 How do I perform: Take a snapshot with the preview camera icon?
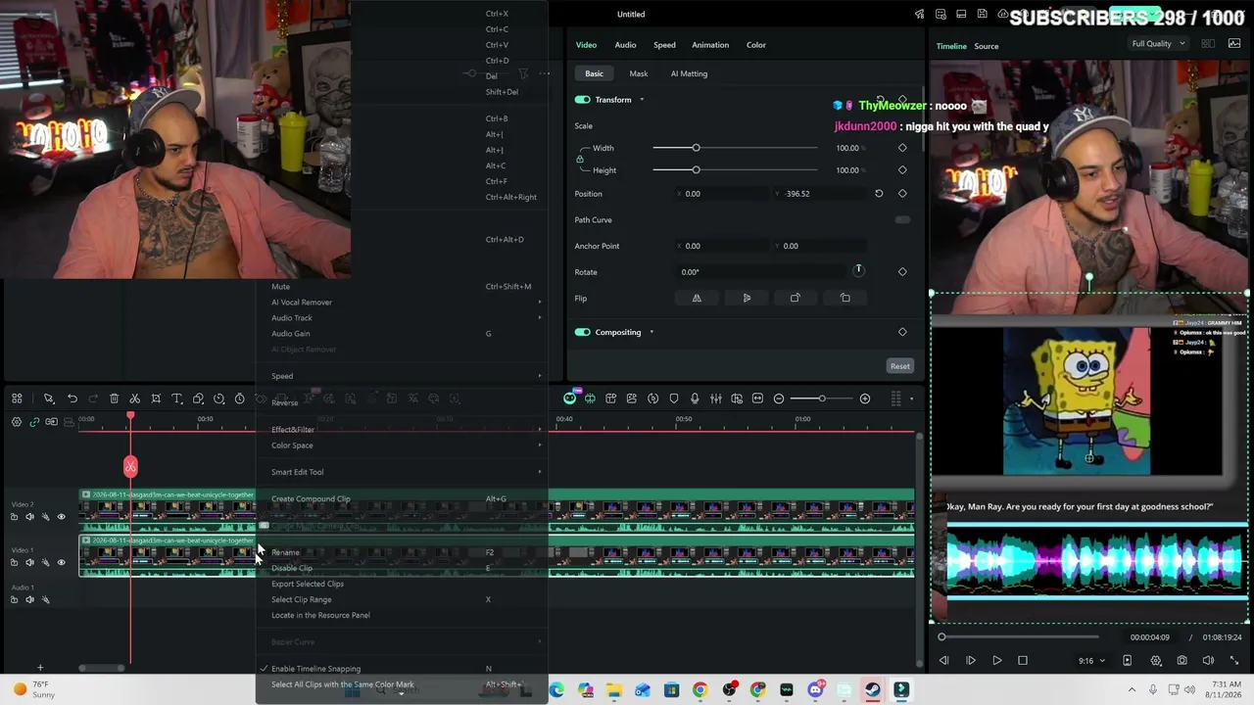(1182, 661)
